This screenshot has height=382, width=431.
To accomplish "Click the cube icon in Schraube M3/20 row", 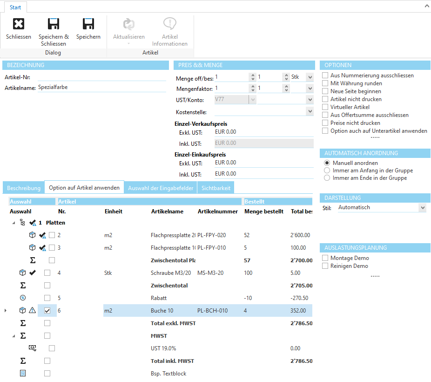I will 23,273.
